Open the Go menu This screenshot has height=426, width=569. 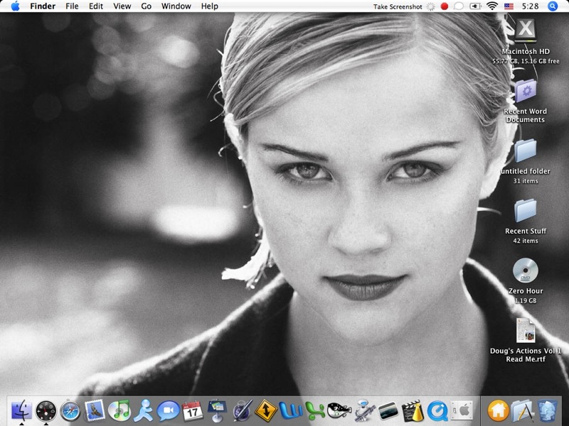coord(146,6)
